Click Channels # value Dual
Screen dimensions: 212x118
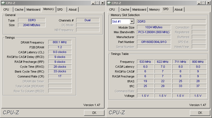point(88,20)
